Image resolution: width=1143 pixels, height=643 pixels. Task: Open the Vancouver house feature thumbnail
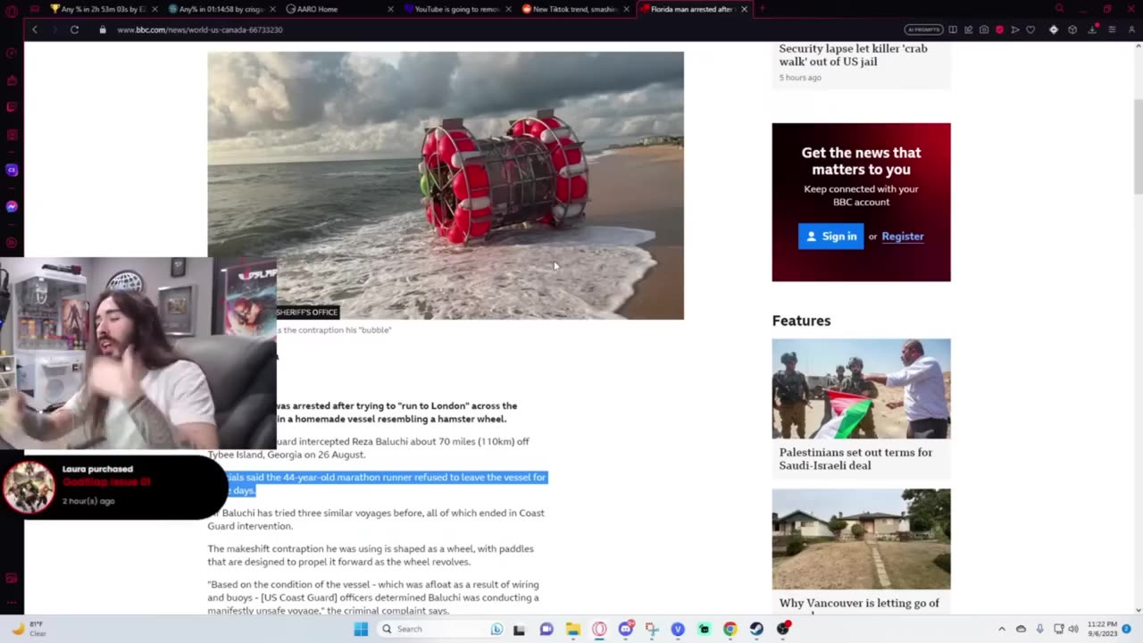861,539
